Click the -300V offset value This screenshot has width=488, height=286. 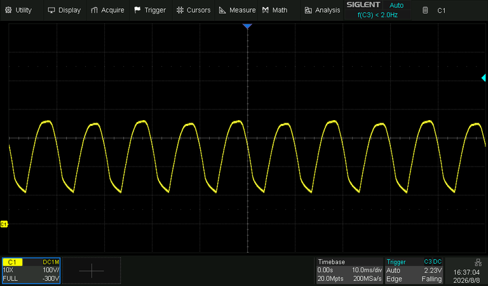[x=50, y=278]
